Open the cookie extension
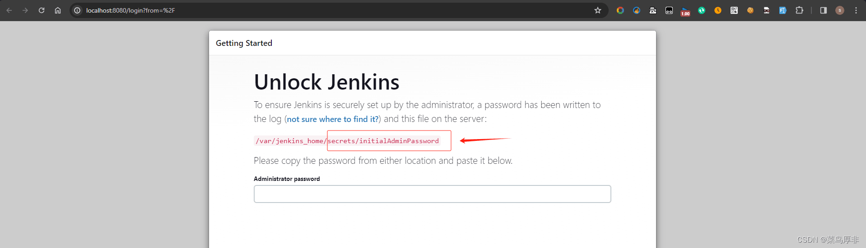The height and width of the screenshot is (248, 866). [750, 10]
